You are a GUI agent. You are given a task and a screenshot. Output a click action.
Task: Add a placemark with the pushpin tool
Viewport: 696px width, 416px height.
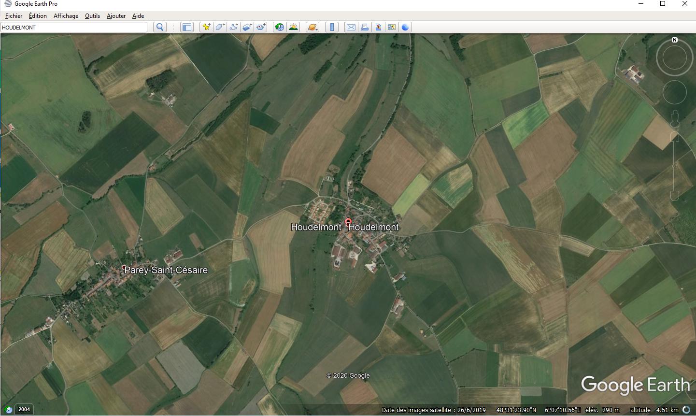pos(206,27)
